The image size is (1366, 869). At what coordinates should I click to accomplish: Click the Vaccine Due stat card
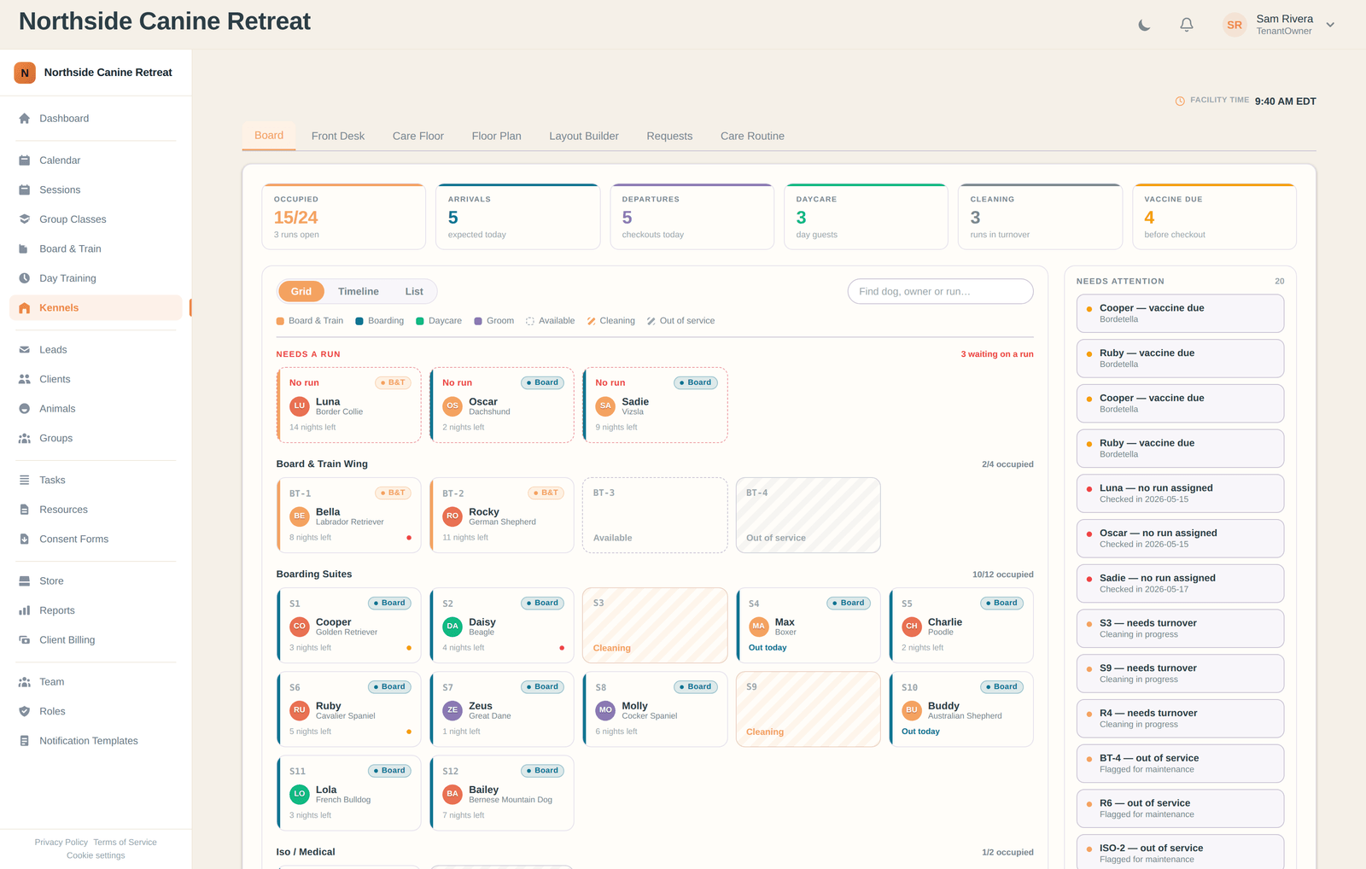click(1214, 217)
